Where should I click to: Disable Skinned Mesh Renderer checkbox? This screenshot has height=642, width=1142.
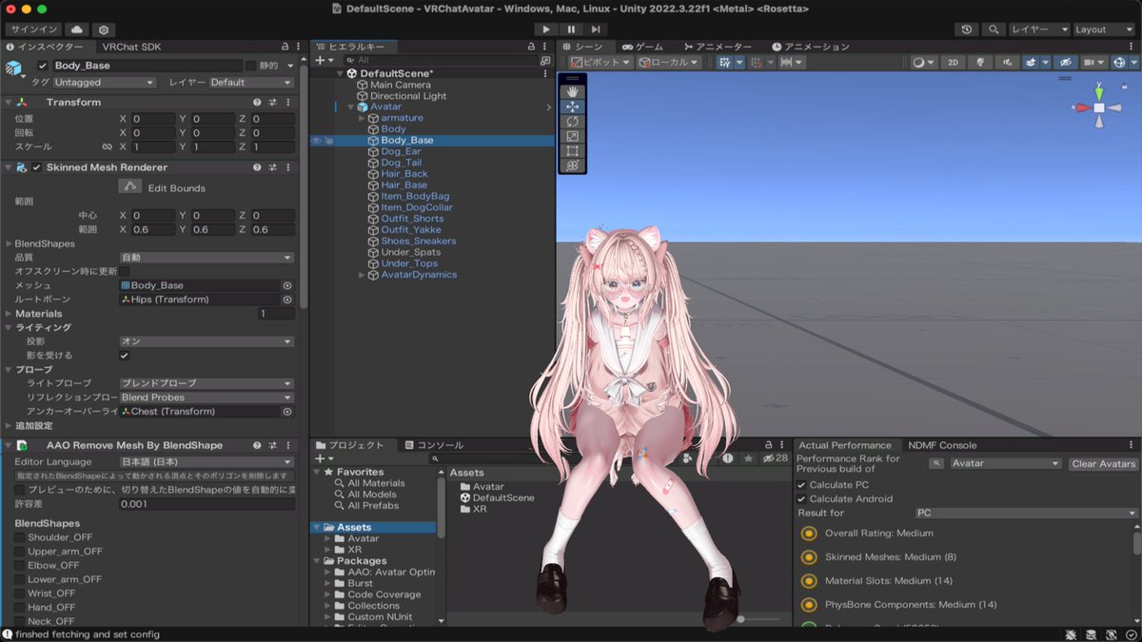pos(37,167)
